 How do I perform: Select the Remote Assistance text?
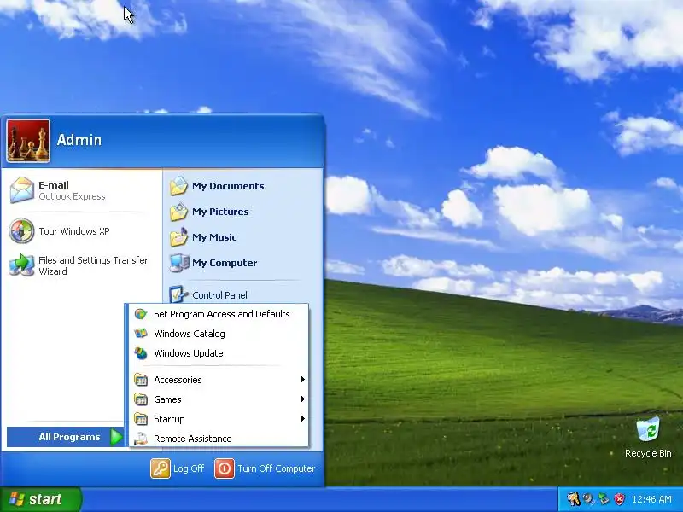[x=193, y=439]
